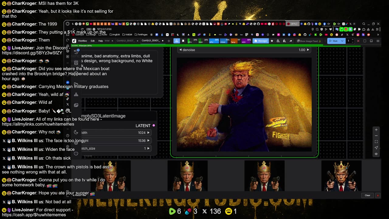The image size is (389, 219).
Task: Click the CPU usage monitor
Action: pyautogui.click(x=192, y=41)
